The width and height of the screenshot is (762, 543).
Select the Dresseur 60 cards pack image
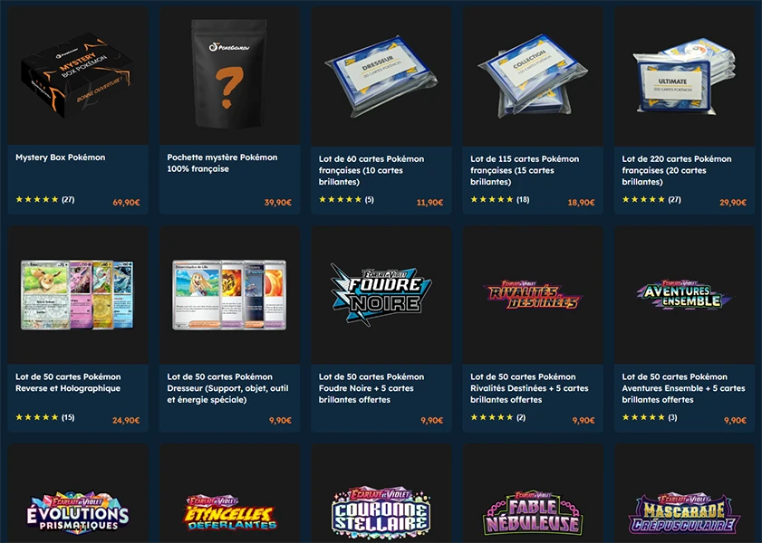[381, 76]
